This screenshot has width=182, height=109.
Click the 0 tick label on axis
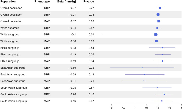(158, 108)
